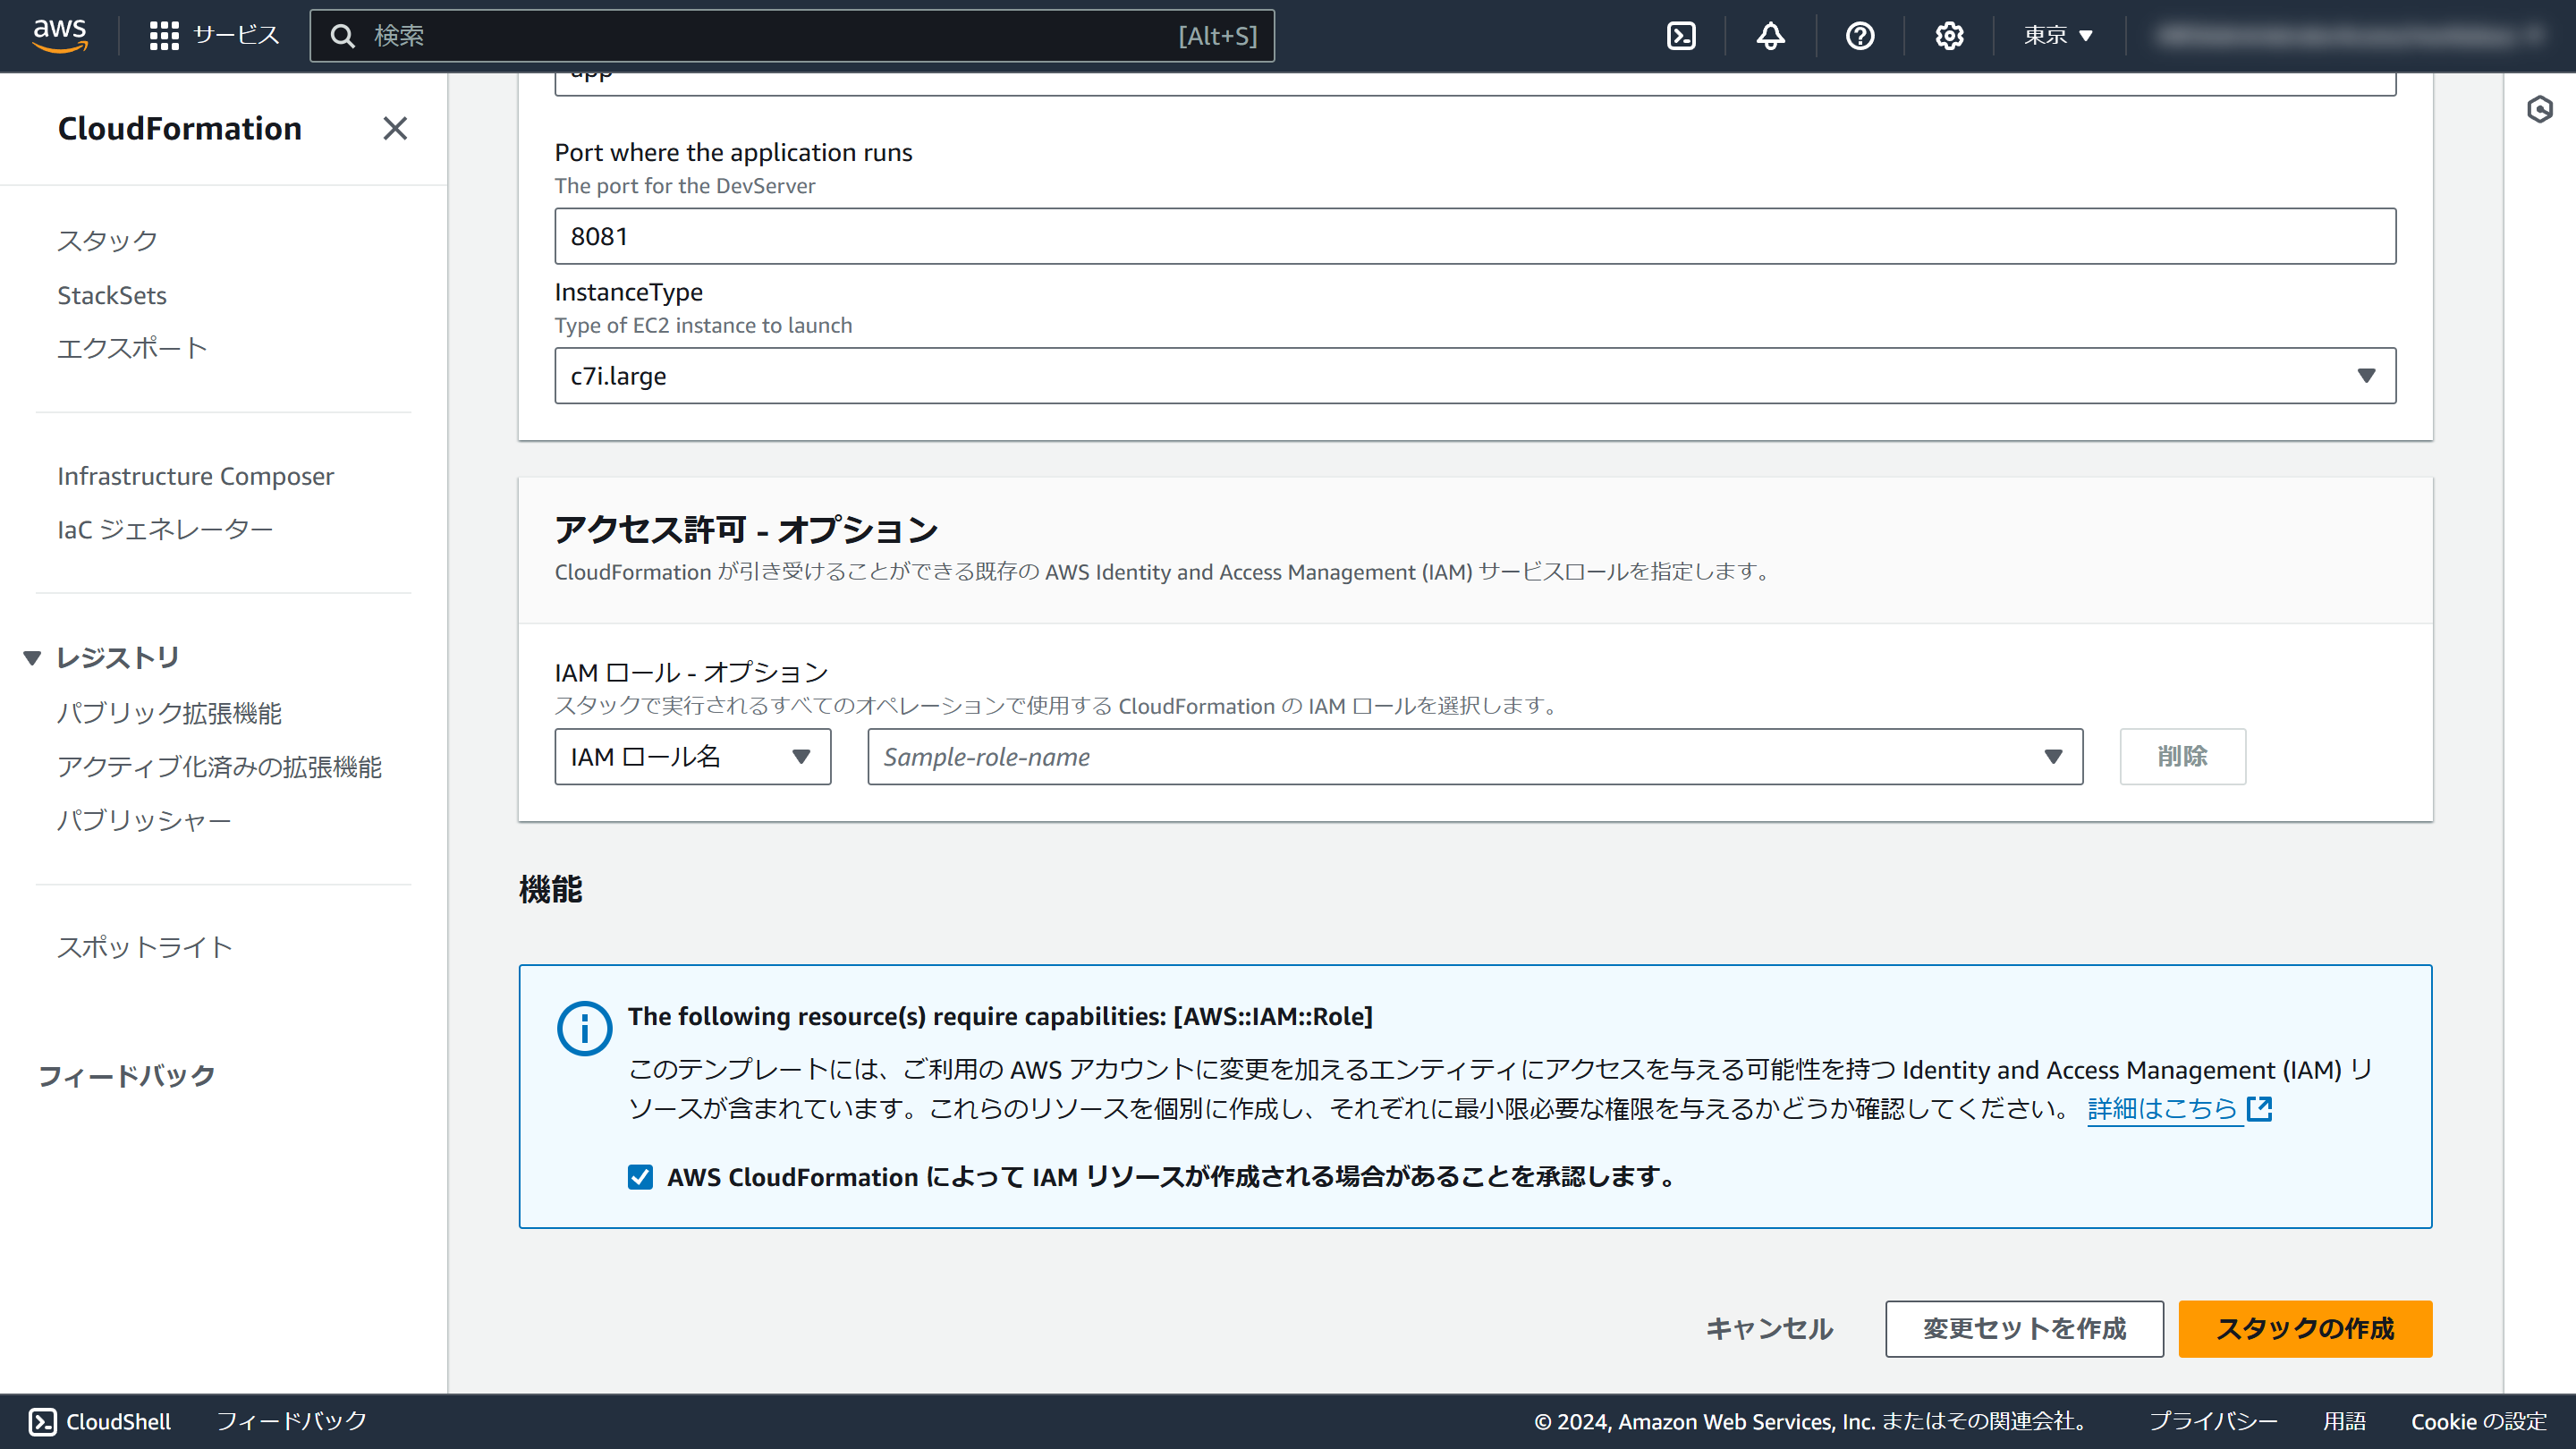Viewport: 2576px width, 1449px height.
Task: Open the settings gear icon
Action: click(x=1948, y=36)
